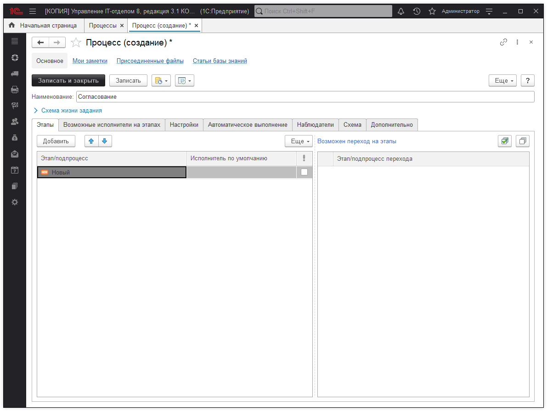
Task: Click the Добавить button to add a stage
Action: pos(56,141)
